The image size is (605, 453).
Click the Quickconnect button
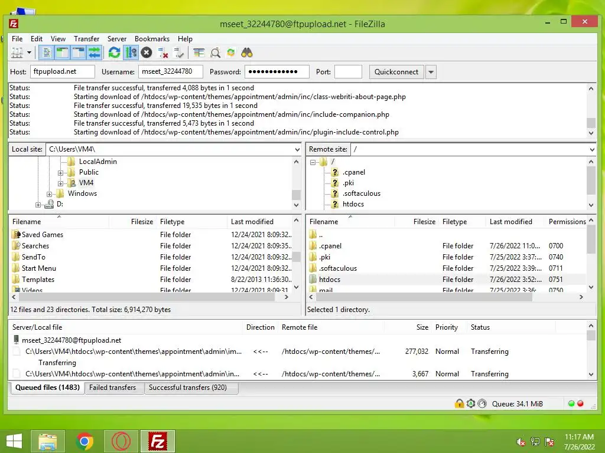[x=396, y=72]
